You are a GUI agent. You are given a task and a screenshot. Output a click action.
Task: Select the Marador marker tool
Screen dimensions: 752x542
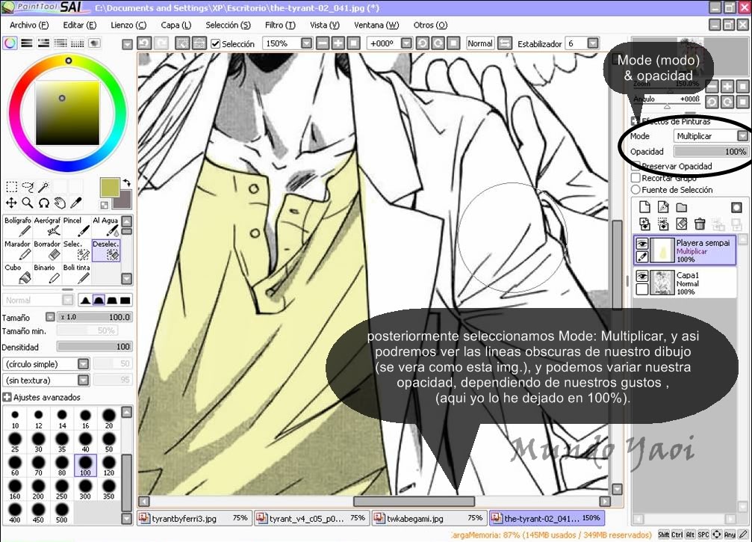pyautogui.click(x=18, y=250)
